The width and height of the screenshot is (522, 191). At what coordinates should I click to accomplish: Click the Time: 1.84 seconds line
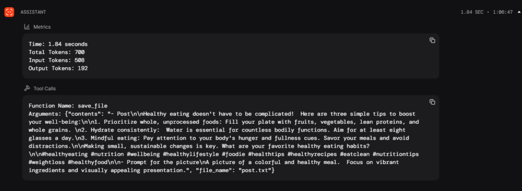pos(58,44)
